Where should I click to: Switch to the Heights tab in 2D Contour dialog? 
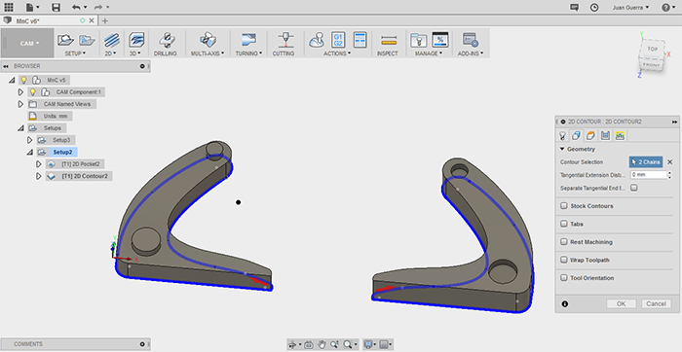590,135
